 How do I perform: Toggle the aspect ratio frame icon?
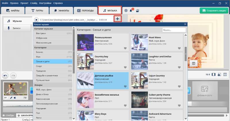214,74
